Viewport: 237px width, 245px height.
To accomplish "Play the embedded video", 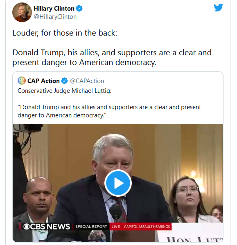I will click(118, 183).
